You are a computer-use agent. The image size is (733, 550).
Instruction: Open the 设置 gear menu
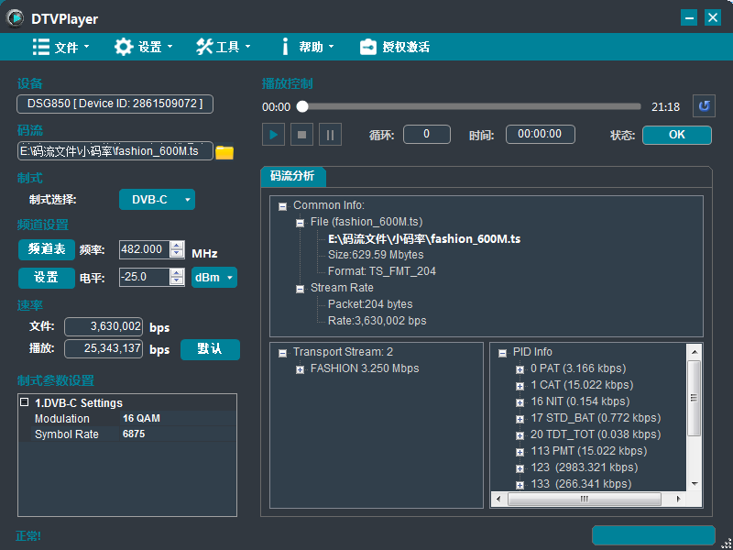point(125,47)
